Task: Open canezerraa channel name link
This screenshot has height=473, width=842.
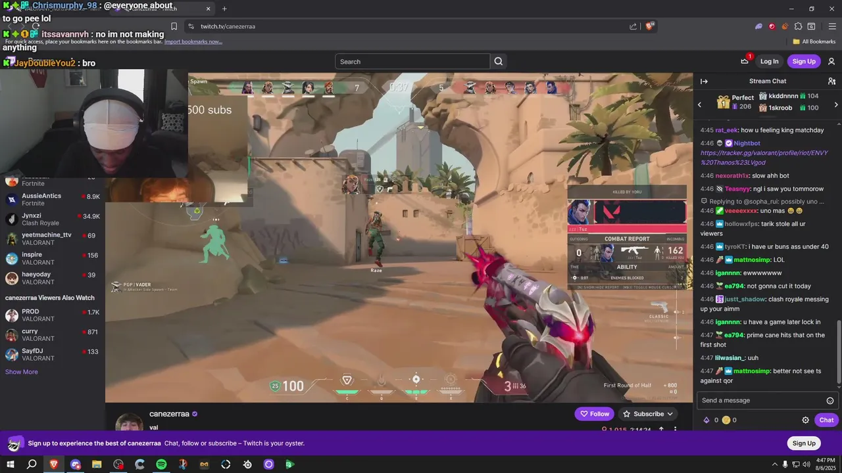Action: point(169,414)
